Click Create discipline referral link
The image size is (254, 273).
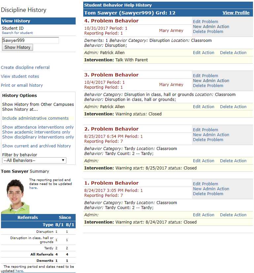coord(25,67)
